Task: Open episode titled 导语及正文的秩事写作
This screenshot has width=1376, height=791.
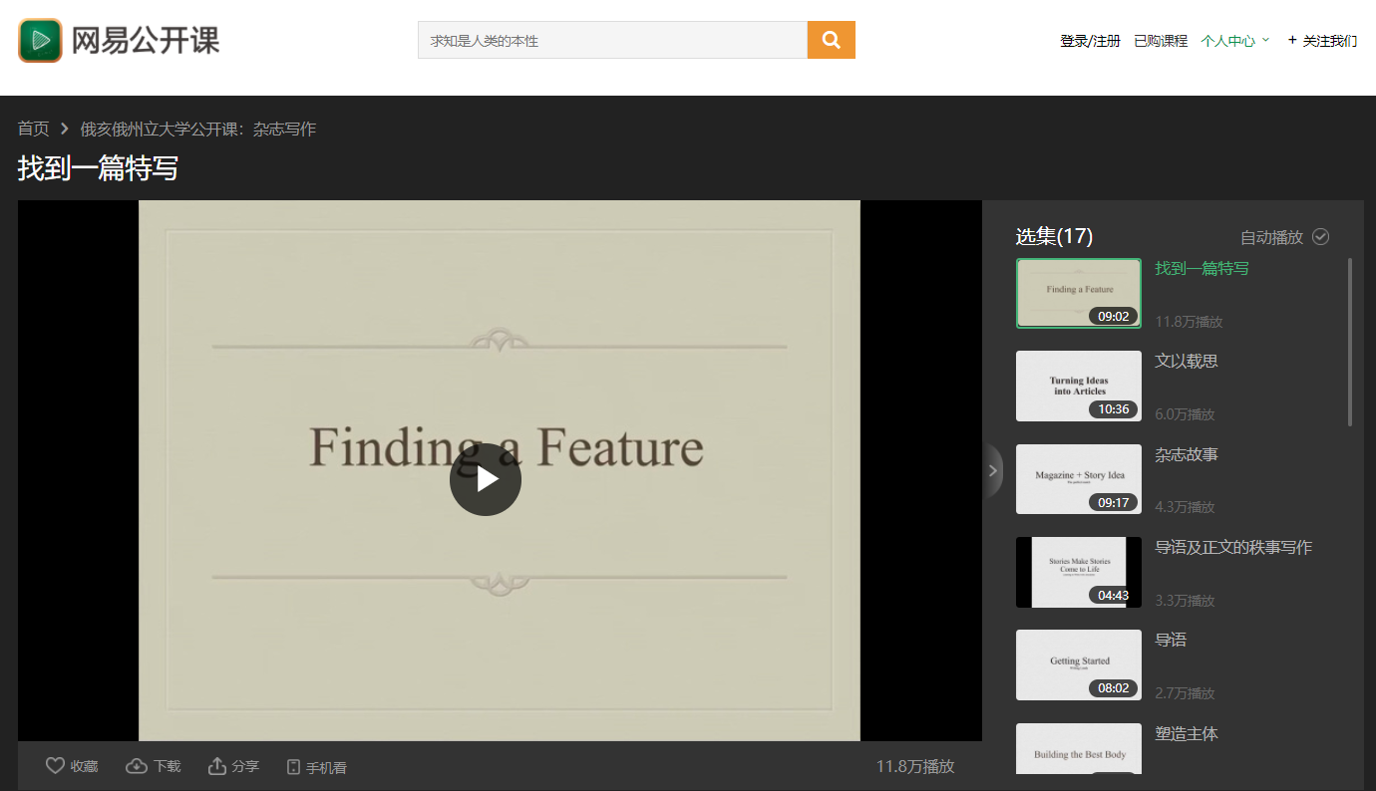Action: 1233,547
